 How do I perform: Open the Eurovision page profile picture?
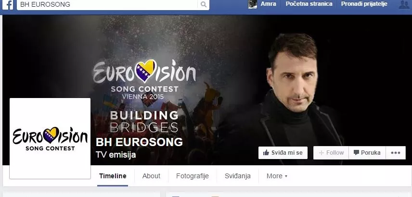(50, 138)
